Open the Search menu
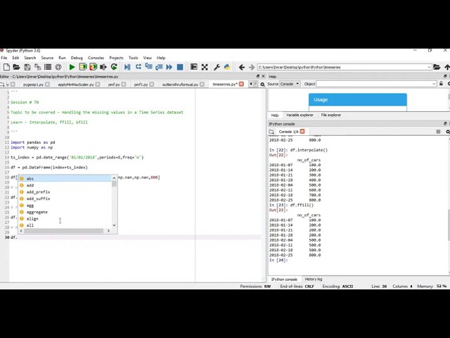Image resolution: width=450 pixels, height=338 pixels. coord(30,58)
